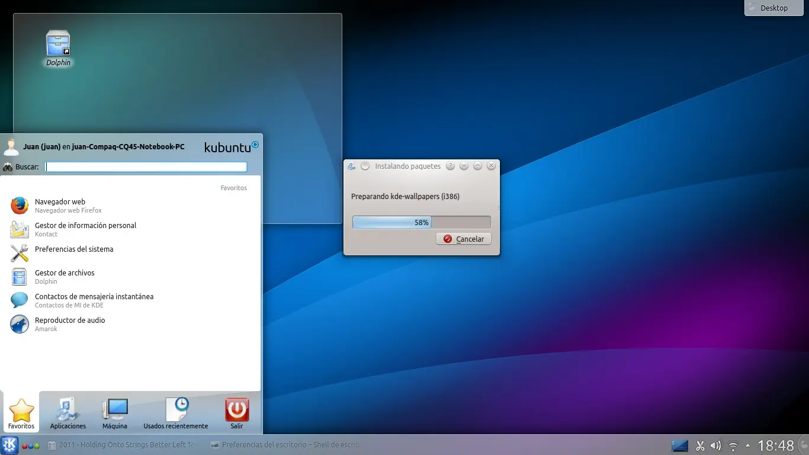The image size is (809, 455).
Task: Click the binoculars search icon
Action: pos(8,167)
